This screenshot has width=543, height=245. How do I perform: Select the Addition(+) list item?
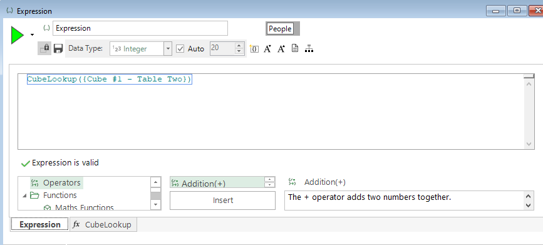point(217,182)
